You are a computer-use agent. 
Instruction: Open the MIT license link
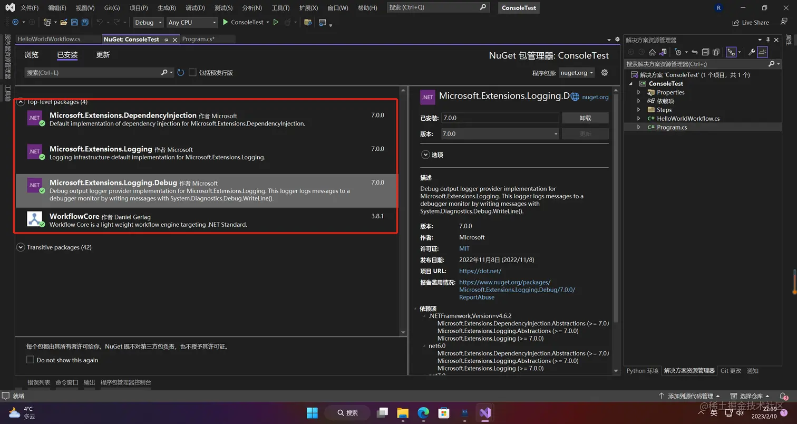(x=464, y=248)
